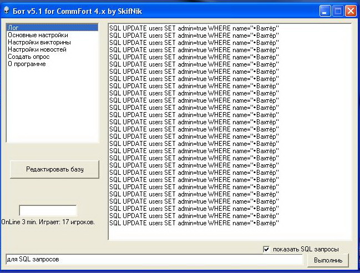Viewport: 360px width, 273px height.
Task: Click the small empty field above OnLine status
Action: pos(48,210)
